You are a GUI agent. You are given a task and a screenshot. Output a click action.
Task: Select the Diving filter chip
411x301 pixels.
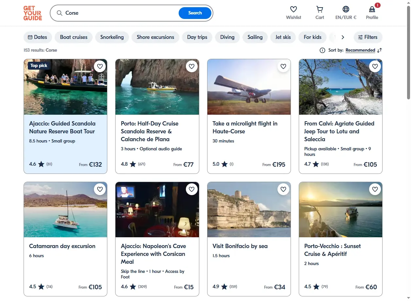pos(227,37)
